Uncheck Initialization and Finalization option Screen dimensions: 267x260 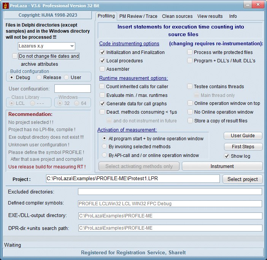coord(102,52)
